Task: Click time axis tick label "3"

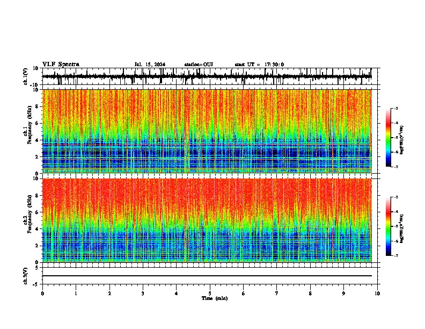Action: click(143, 294)
